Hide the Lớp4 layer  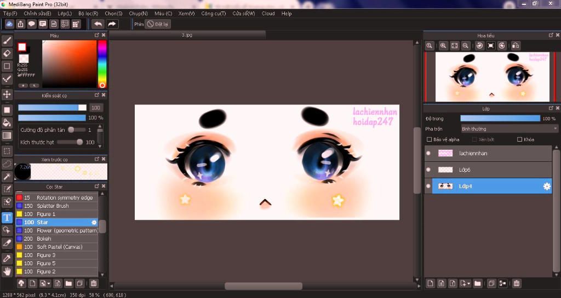[428, 186]
